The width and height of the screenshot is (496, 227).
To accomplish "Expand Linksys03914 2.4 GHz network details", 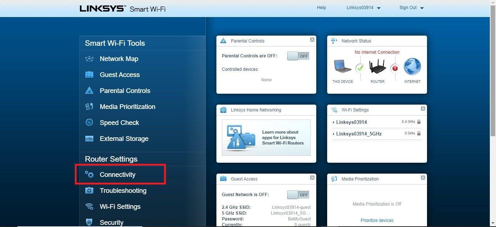I will pos(351,122).
